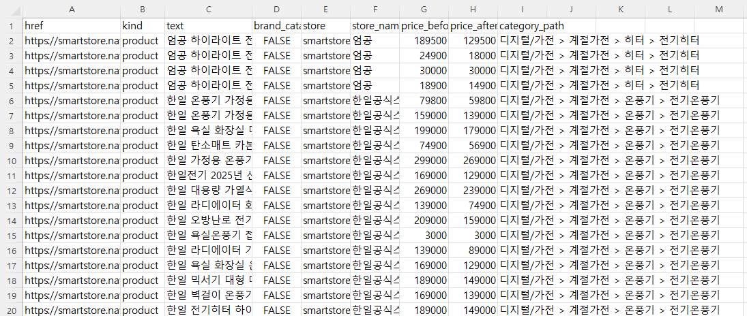
Task: Select column D header
Action: (x=277, y=9)
